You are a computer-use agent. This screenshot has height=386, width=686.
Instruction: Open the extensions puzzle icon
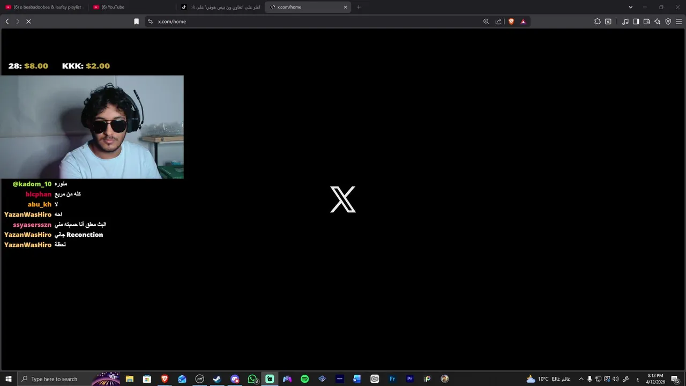tap(598, 21)
